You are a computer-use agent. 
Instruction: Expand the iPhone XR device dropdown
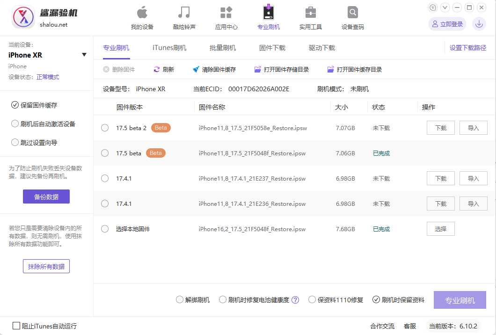pyautogui.click(x=84, y=54)
